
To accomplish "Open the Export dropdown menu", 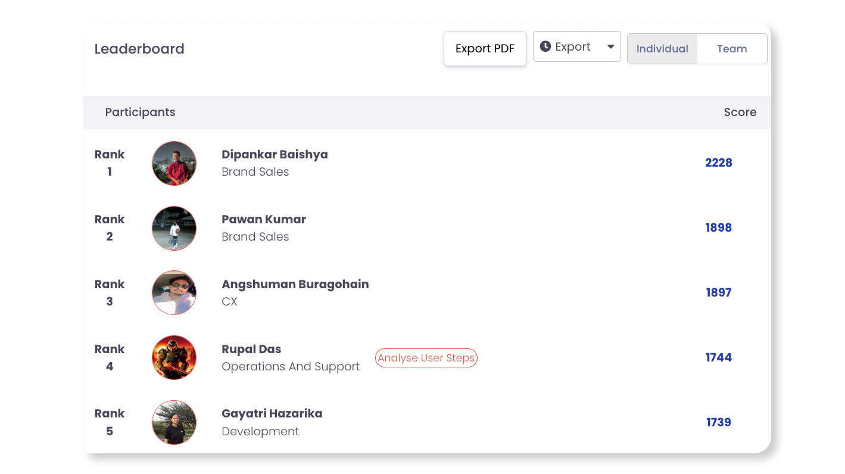I will point(577,46).
